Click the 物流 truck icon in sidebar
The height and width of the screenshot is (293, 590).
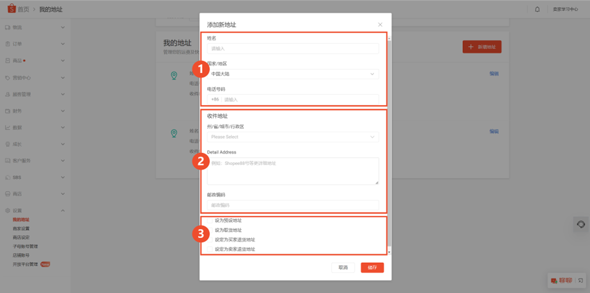[x=7, y=27]
